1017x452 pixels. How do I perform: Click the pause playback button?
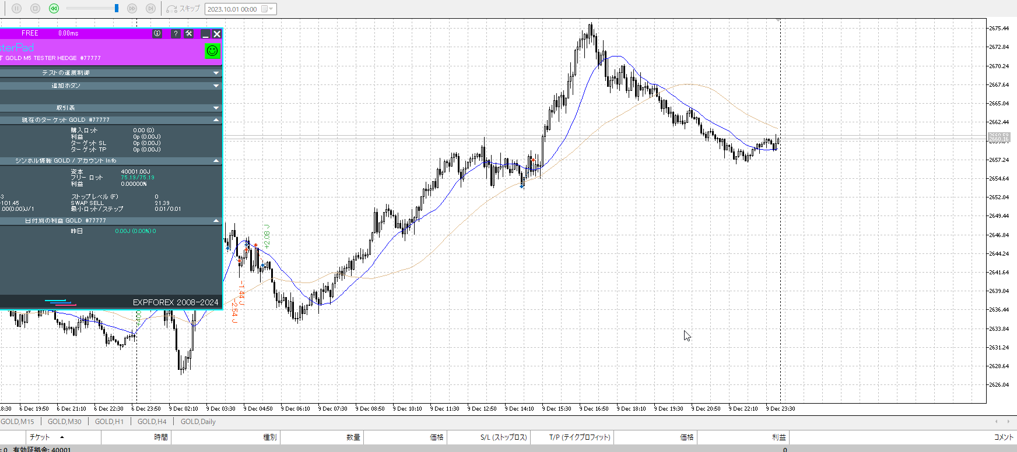[x=16, y=9]
